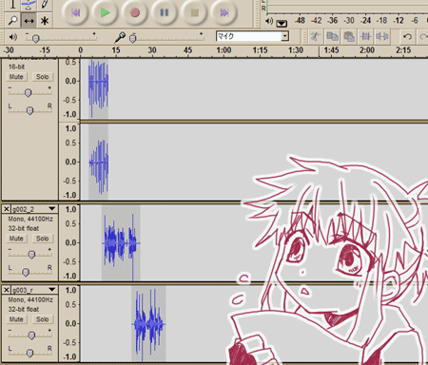Mute the g002_2 track
Viewport: 428px width, 365px height.
coord(16,239)
